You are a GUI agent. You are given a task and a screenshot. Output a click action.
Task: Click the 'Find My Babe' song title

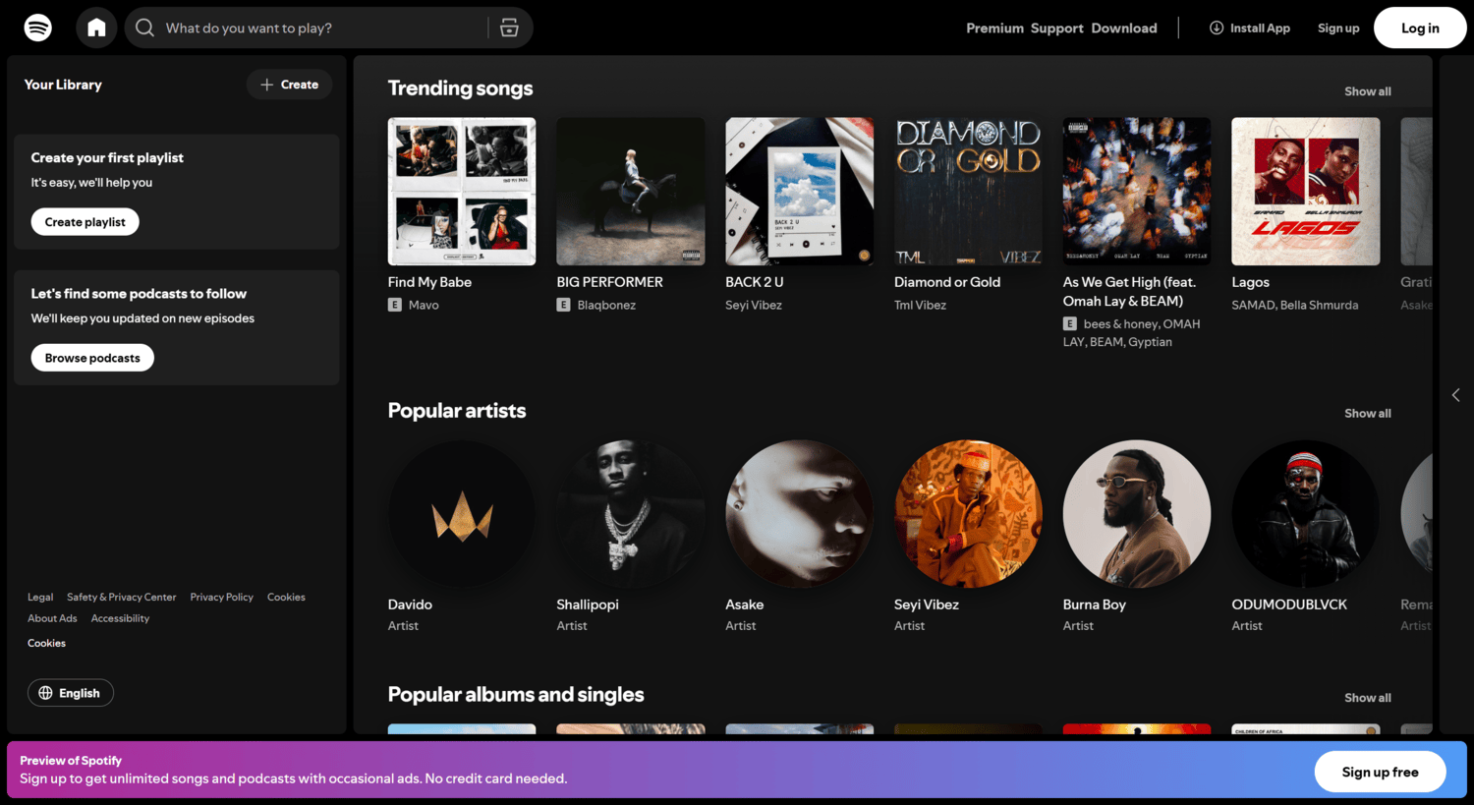pyautogui.click(x=429, y=282)
